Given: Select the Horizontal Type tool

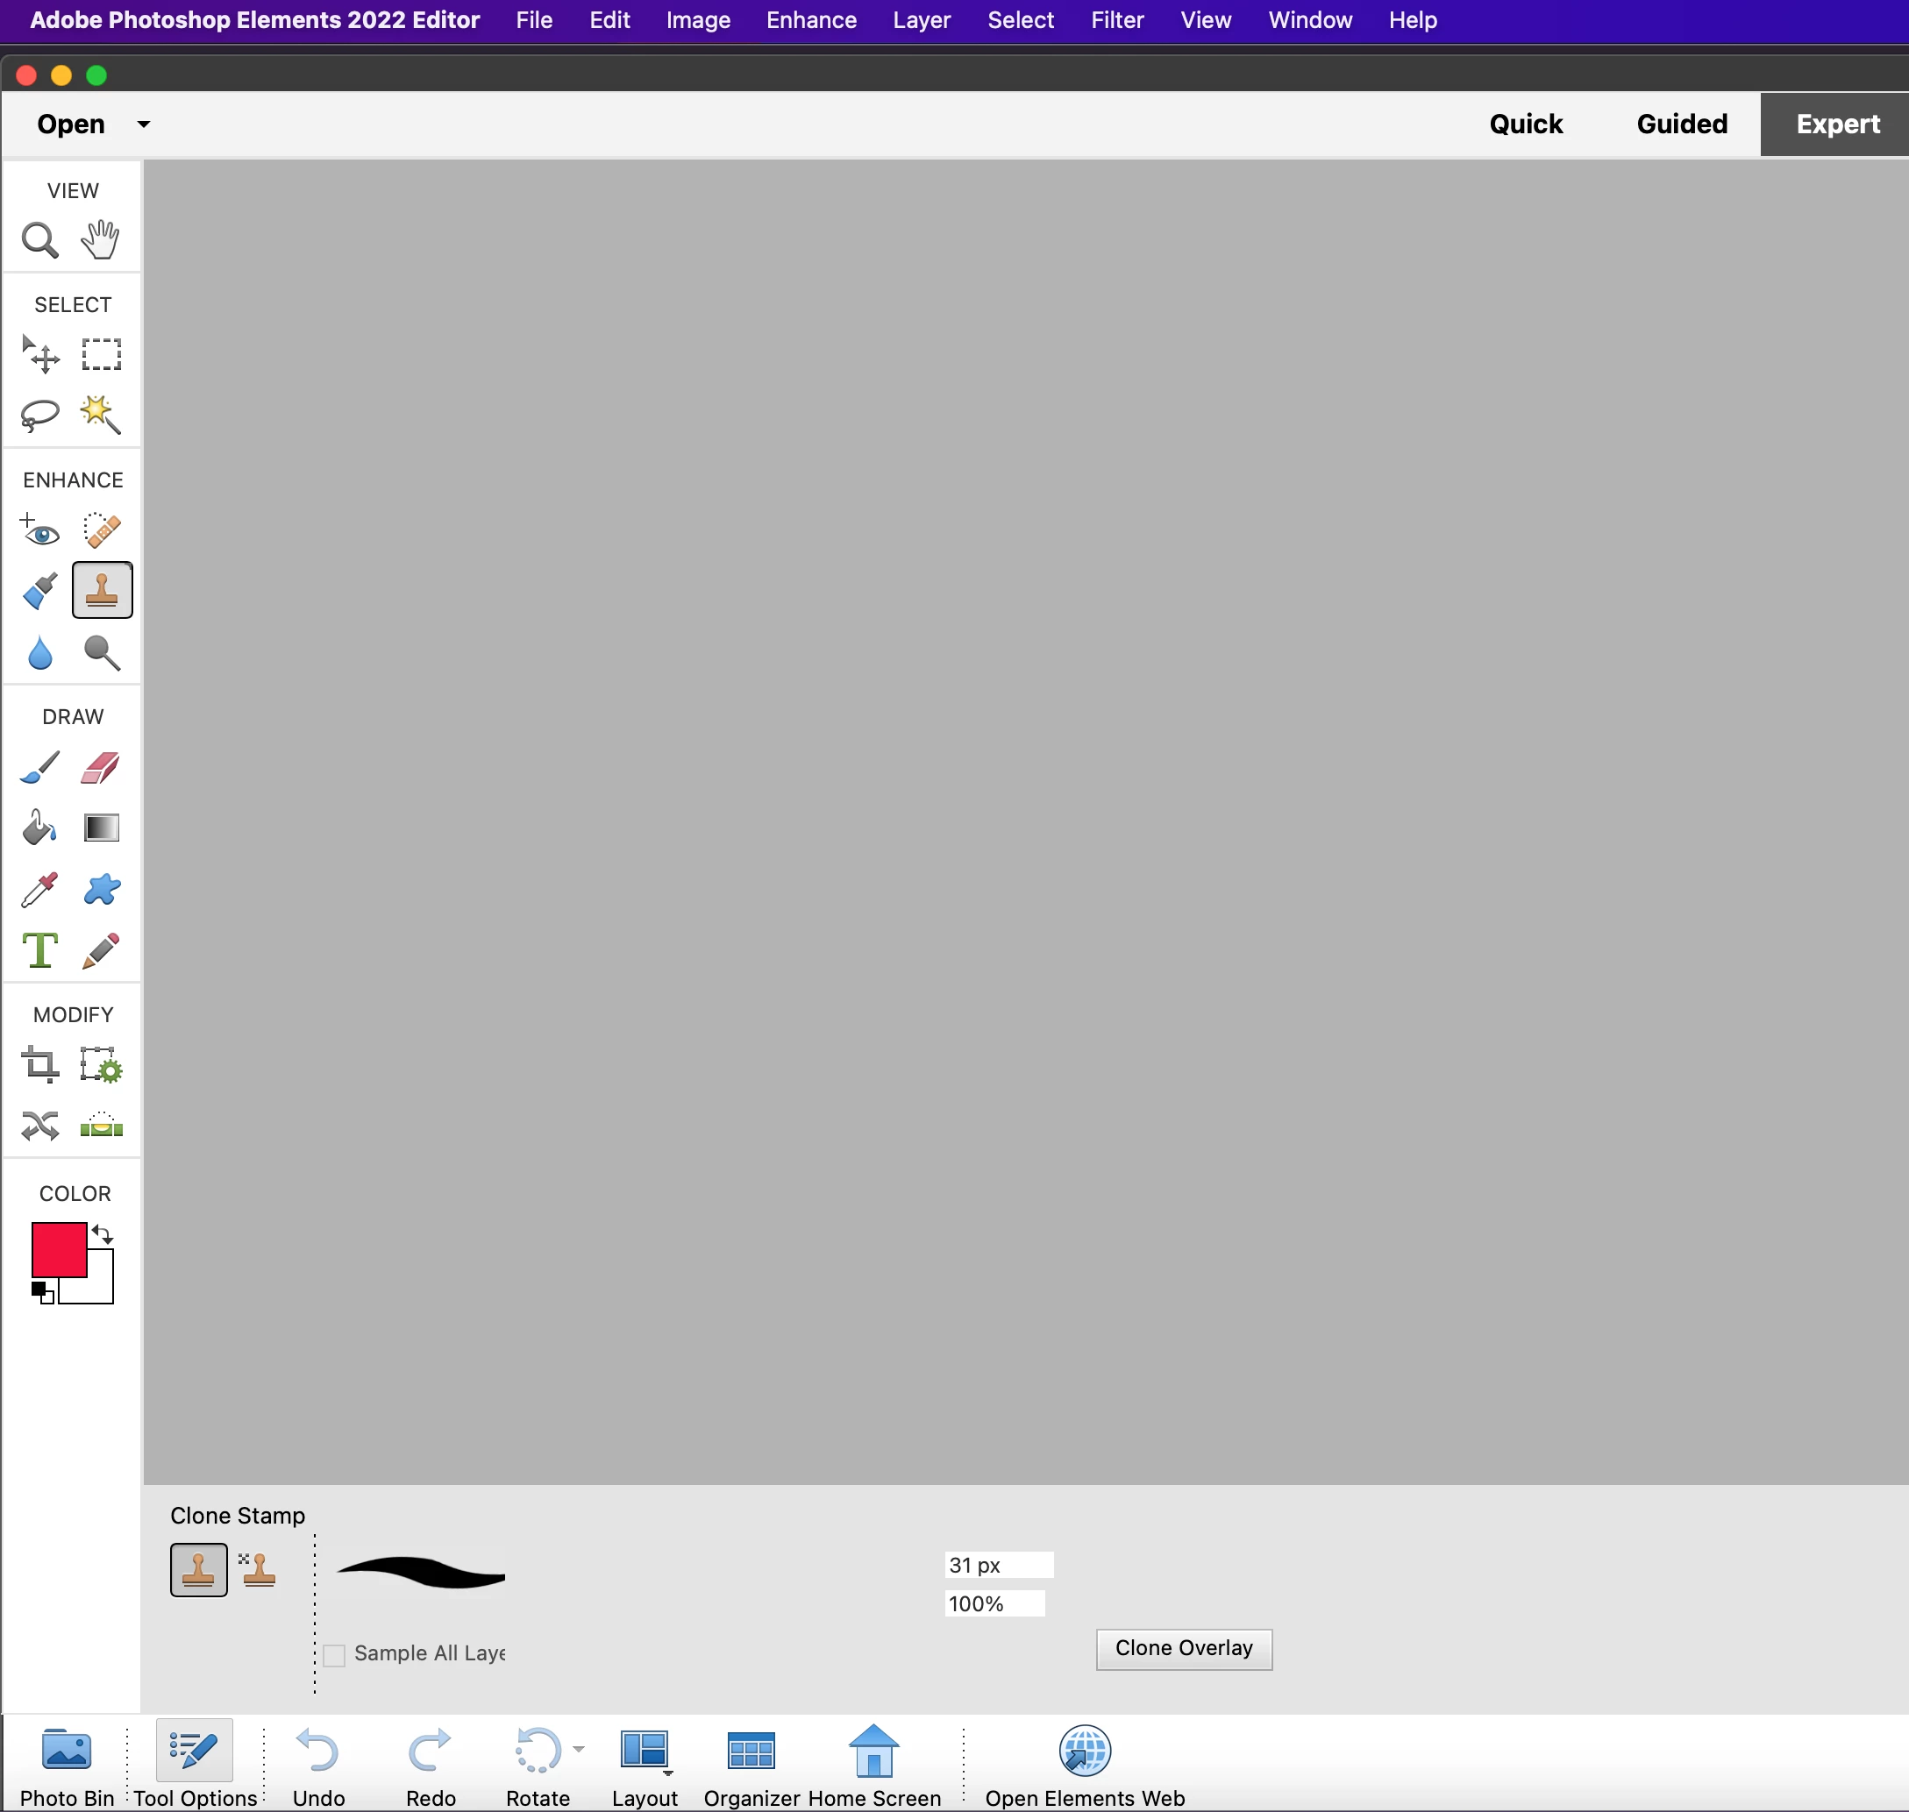Looking at the screenshot, I should tap(39, 950).
